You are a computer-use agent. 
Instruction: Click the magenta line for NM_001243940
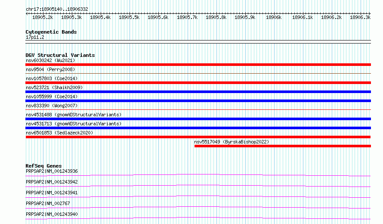pos(198,218)
